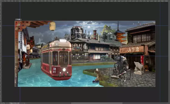Screen dimensions: 170x104
Task: Click the leopard cat by the water
Action: tap(98, 76)
